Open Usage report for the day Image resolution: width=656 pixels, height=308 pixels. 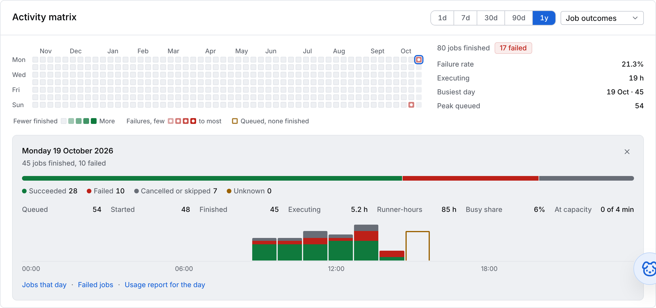(x=165, y=285)
